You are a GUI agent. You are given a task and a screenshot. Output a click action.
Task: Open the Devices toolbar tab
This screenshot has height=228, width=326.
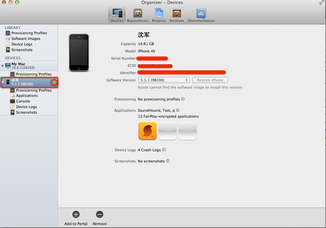click(117, 15)
